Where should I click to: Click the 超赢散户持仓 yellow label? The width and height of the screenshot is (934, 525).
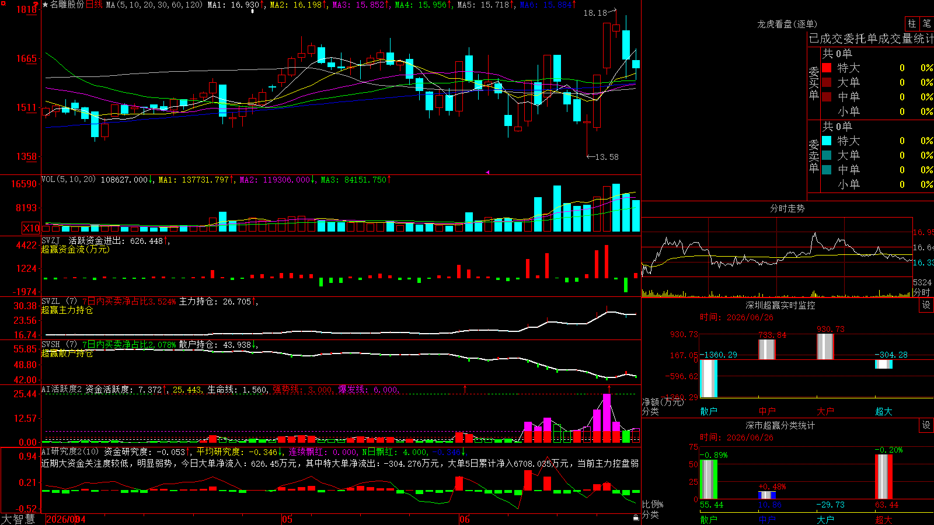[x=67, y=353]
